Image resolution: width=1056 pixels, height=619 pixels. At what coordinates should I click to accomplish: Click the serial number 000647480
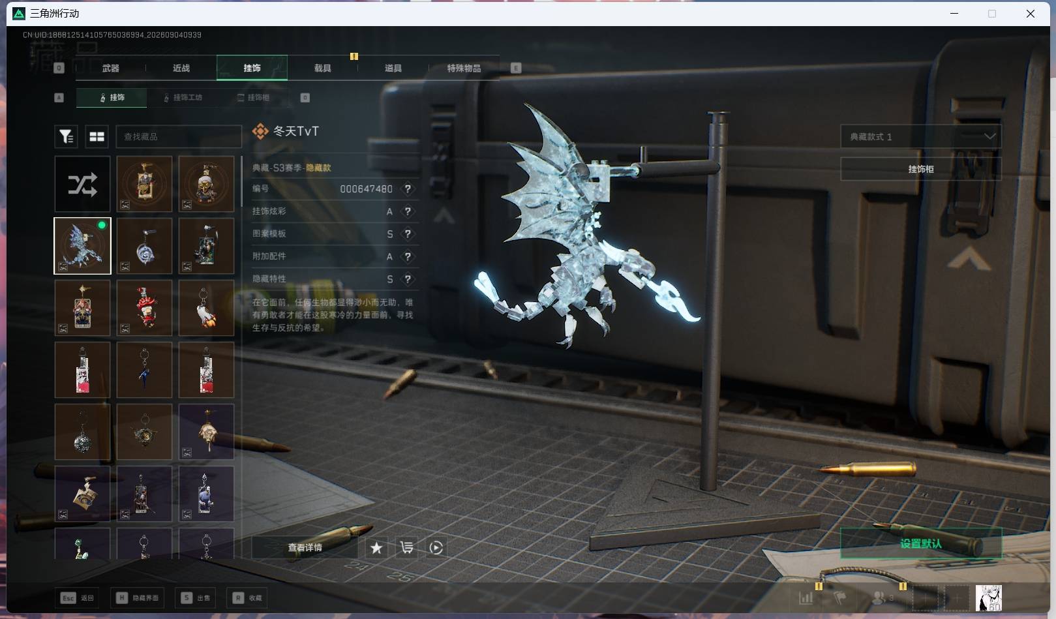tap(366, 189)
